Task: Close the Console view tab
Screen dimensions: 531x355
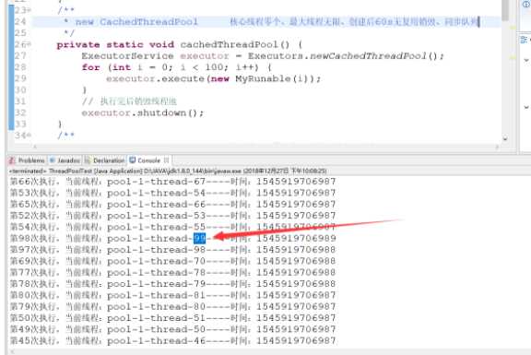Action: click(166, 160)
